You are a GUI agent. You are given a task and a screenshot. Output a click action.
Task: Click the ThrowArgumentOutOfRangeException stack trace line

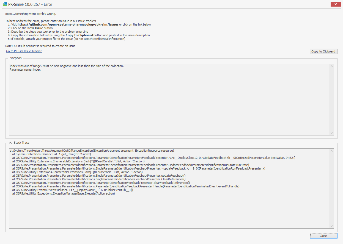92,151
